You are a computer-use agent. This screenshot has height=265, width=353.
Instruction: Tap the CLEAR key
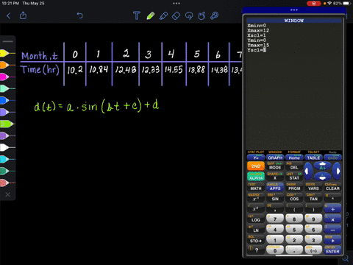tap(332, 188)
